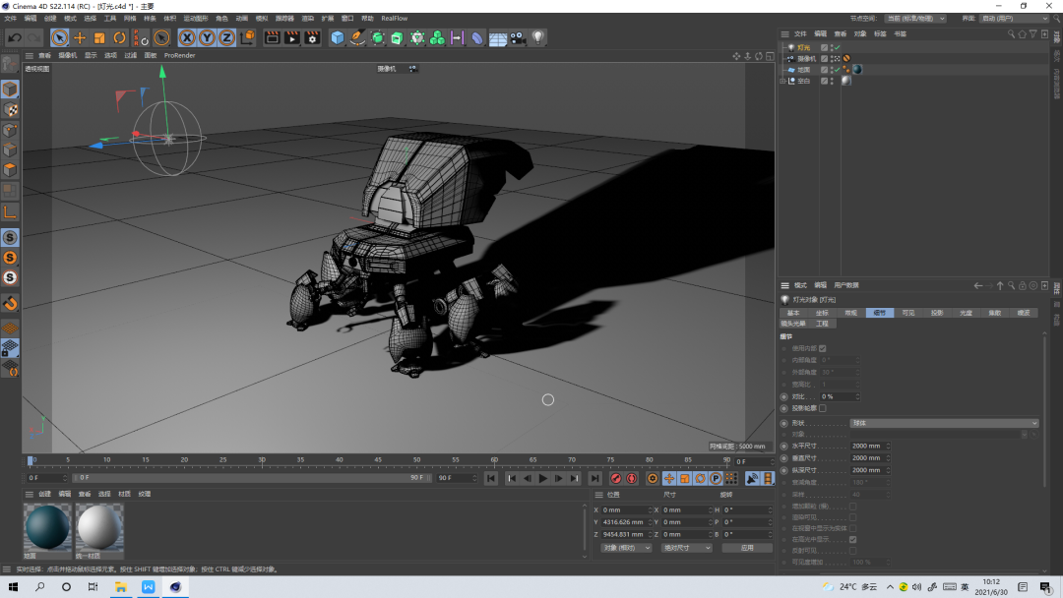The width and height of the screenshot is (1063, 598).
Task: Click the green Cloner icon
Action: pos(437,38)
